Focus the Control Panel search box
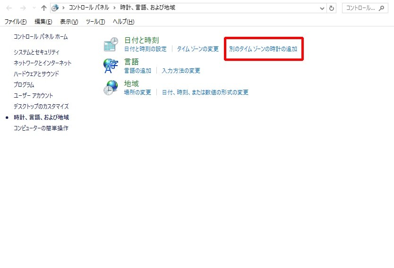394x268 pixels. (365, 8)
